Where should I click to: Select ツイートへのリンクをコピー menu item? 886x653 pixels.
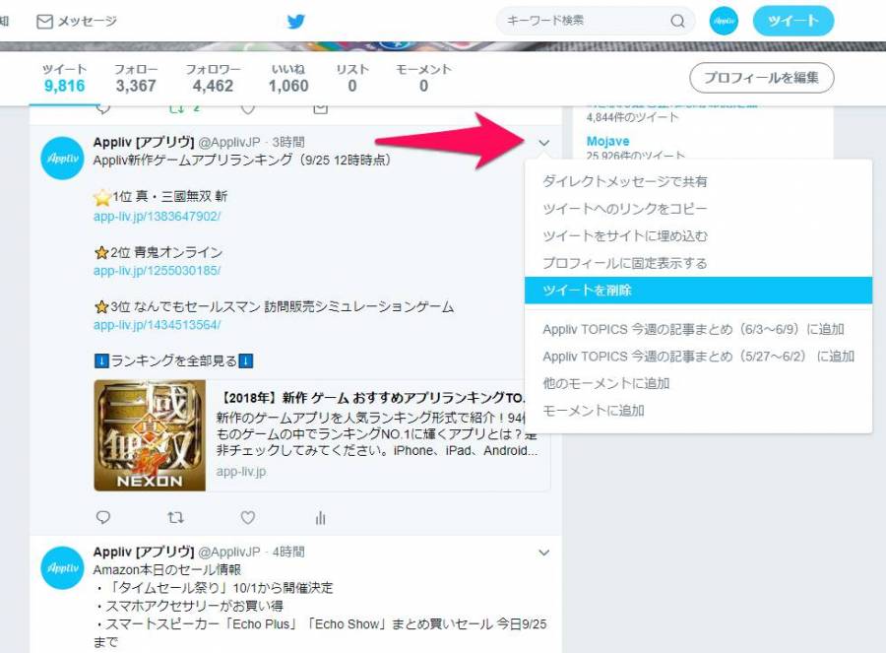[x=698, y=209]
